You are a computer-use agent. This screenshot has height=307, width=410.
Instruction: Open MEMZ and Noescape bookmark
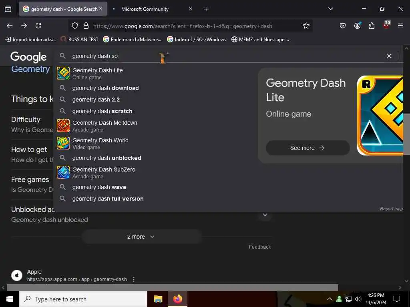[260, 40]
